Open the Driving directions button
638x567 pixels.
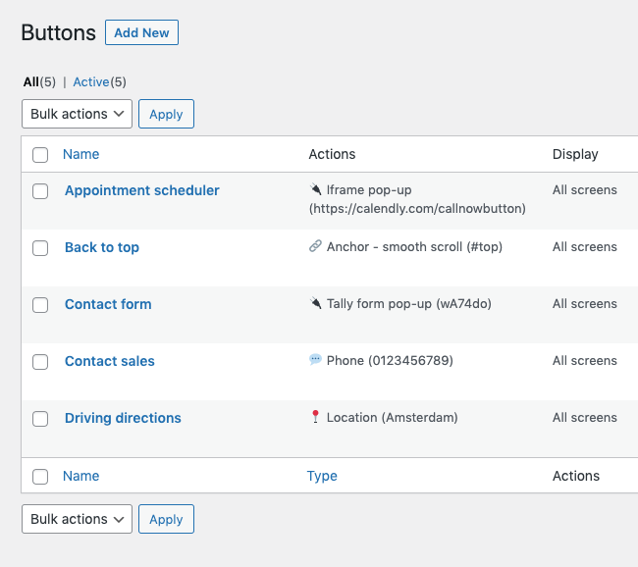click(x=123, y=418)
